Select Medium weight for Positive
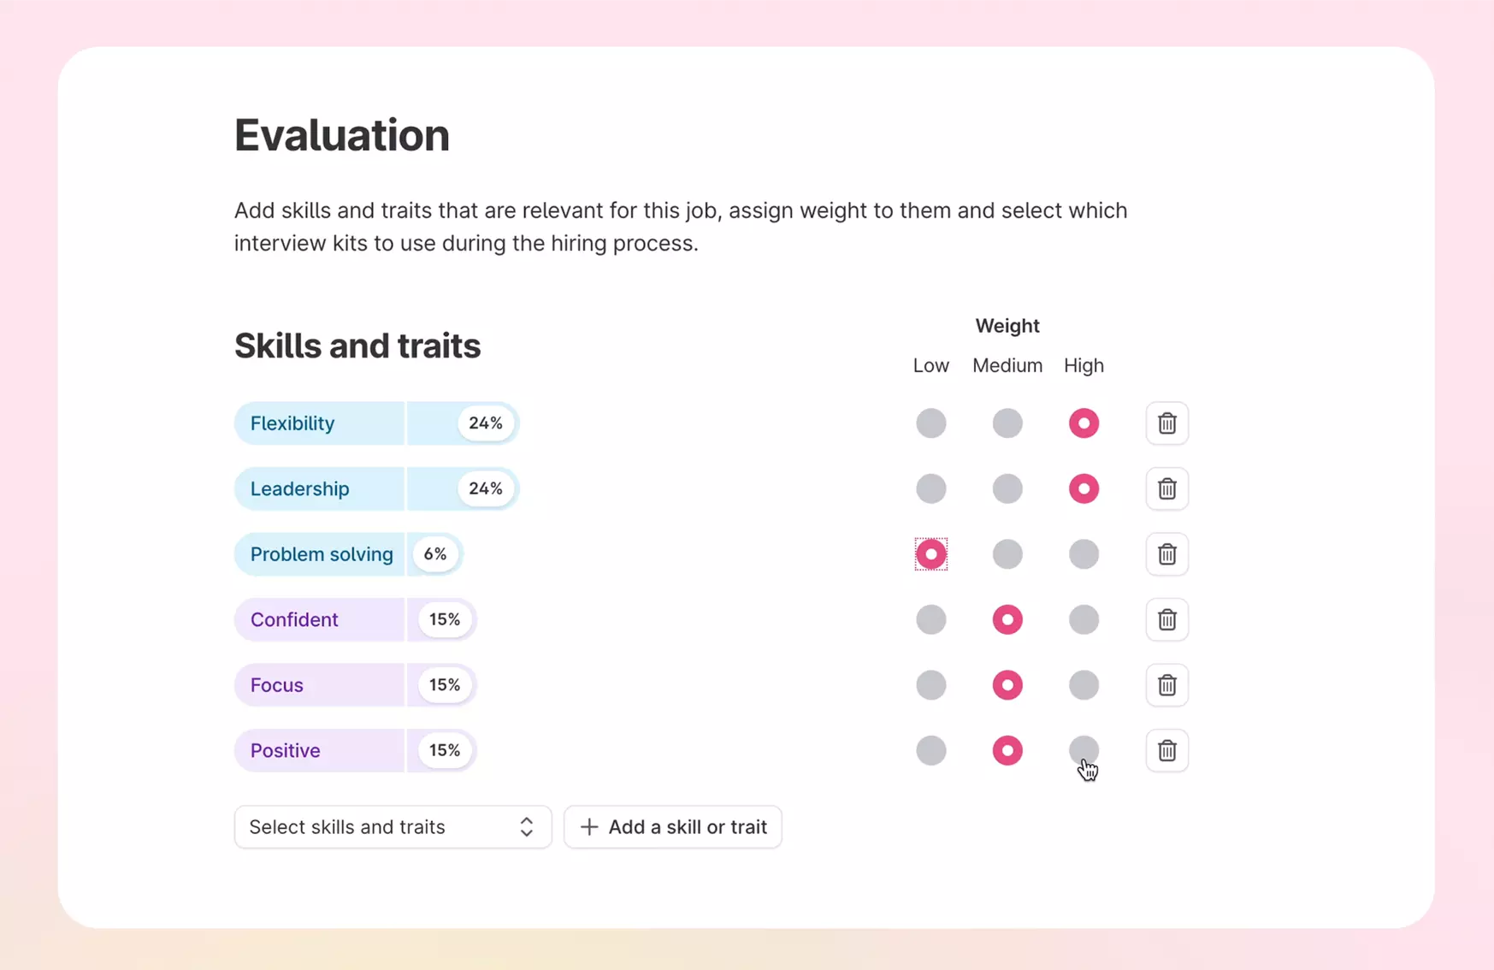1494x970 pixels. point(1007,750)
